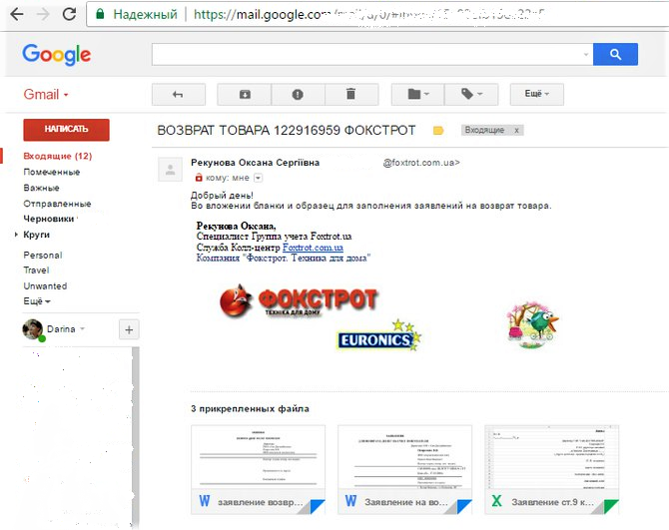Toggle the yellow importance marker by subject
This screenshot has height=530, width=669.
(x=437, y=131)
